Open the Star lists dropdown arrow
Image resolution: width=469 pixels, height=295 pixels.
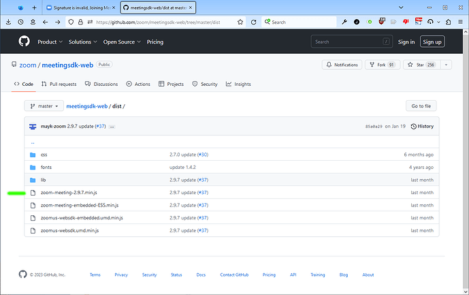446,65
